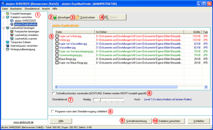The height and width of the screenshot is (130, 213).
Task: Select Temporäre Dateien label in tree
Action: pos(21,42)
